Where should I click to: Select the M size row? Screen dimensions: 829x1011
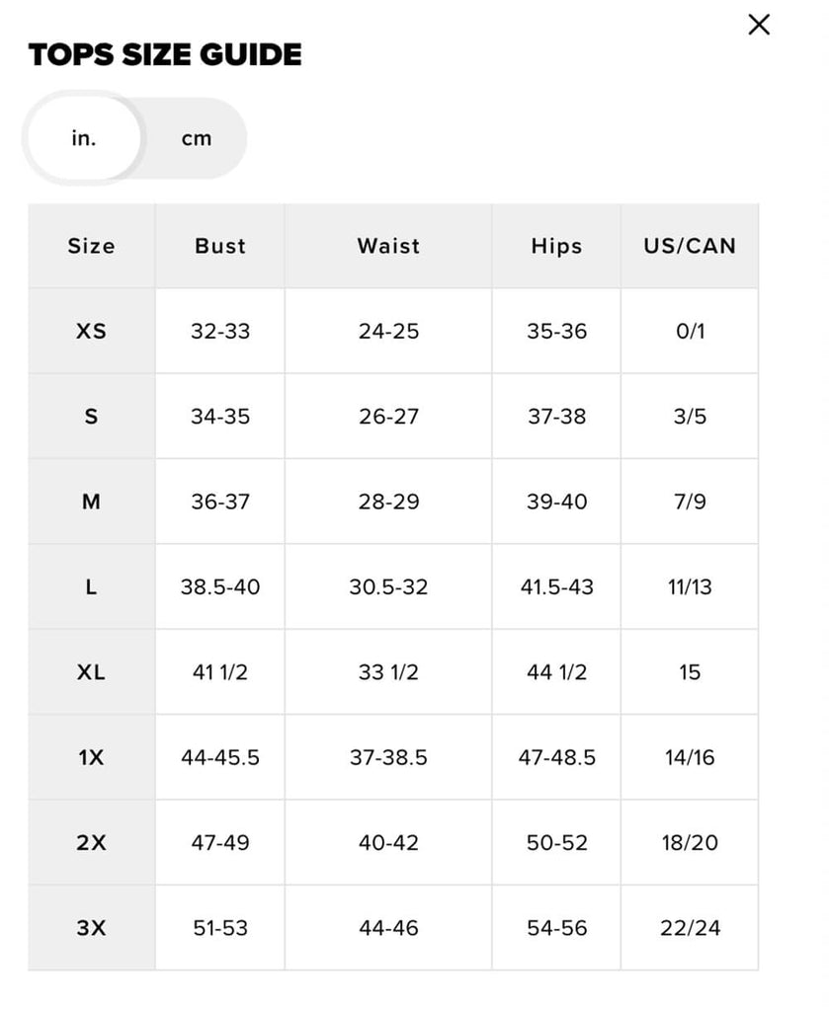point(91,502)
